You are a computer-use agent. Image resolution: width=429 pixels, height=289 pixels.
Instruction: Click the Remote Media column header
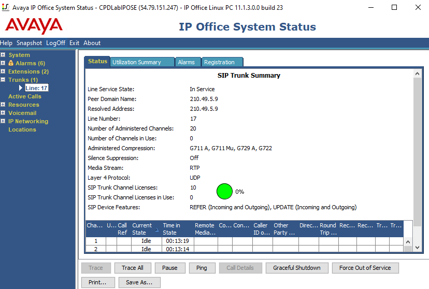click(206, 229)
